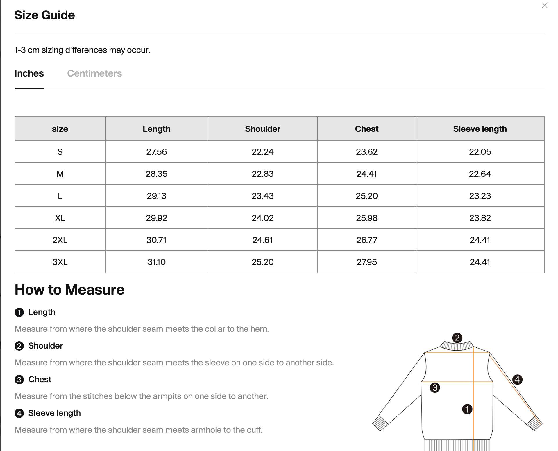This screenshot has width=558, height=451.
Task: Click the Chest column header
Action: click(x=366, y=129)
